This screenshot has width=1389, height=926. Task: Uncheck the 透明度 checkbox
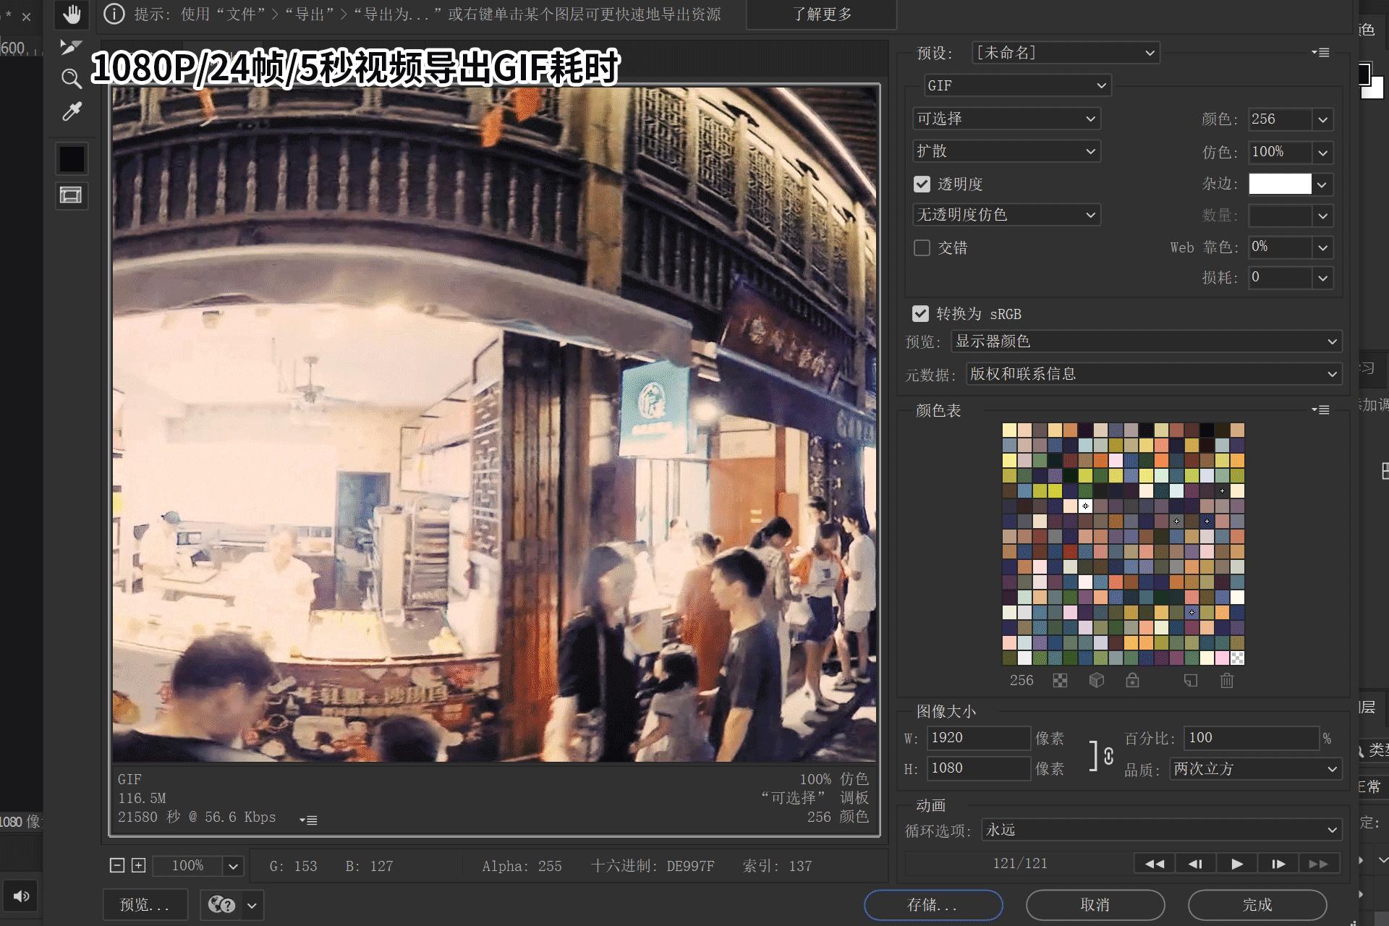[x=922, y=184]
